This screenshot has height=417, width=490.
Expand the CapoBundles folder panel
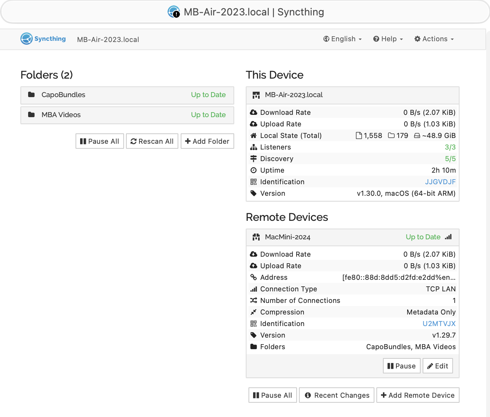click(127, 95)
